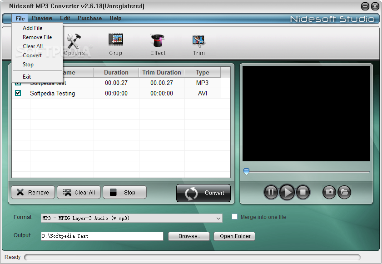
Task: Open the Trim tool
Action: click(198, 45)
